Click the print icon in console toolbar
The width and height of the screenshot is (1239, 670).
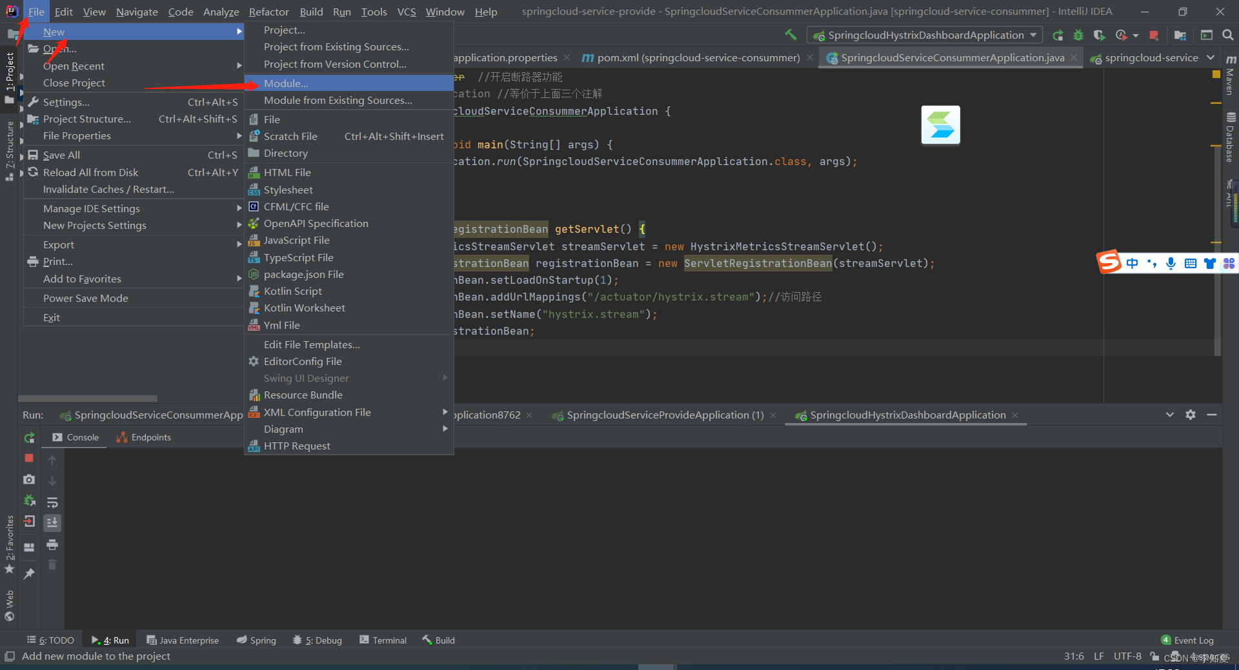point(52,545)
